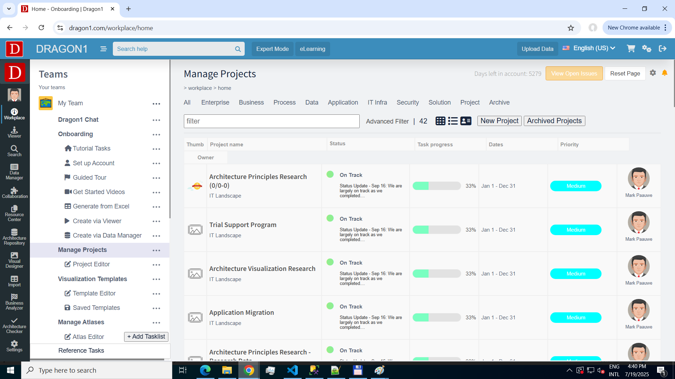Bookmark this page with the star icon

571,28
